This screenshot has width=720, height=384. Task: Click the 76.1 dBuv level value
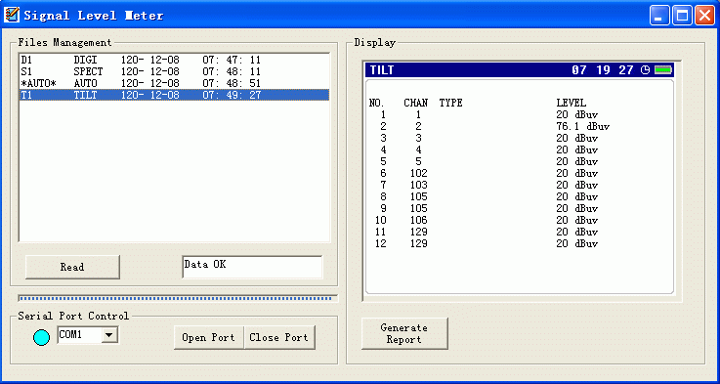(583, 126)
